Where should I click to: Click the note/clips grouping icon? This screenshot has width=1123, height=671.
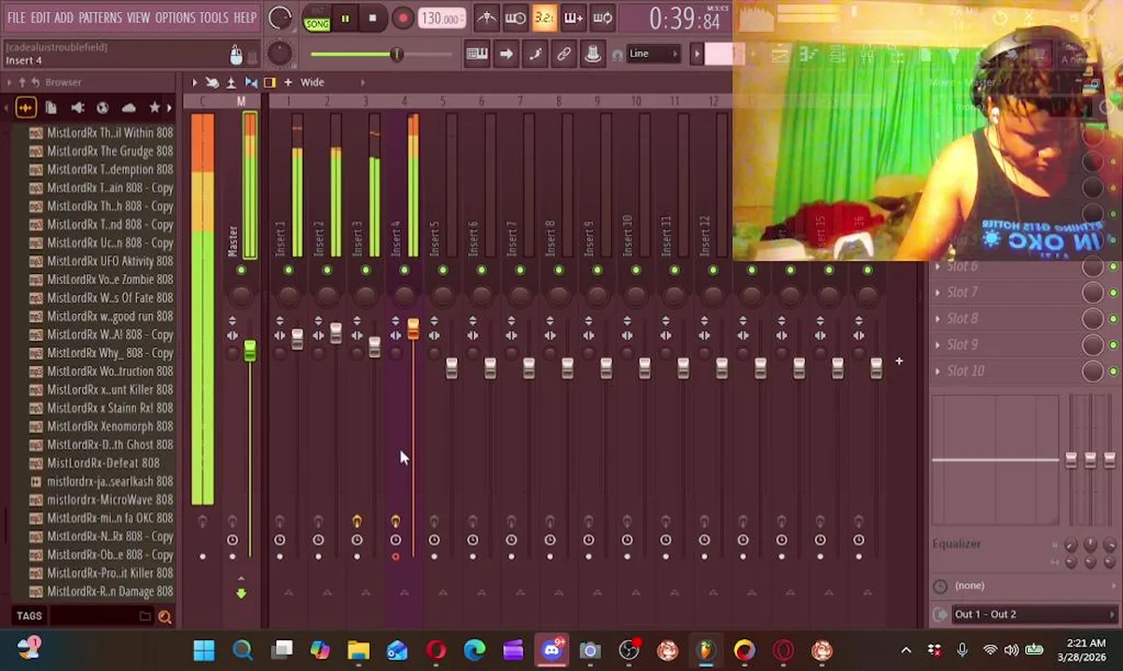pyautogui.click(x=534, y=54)
